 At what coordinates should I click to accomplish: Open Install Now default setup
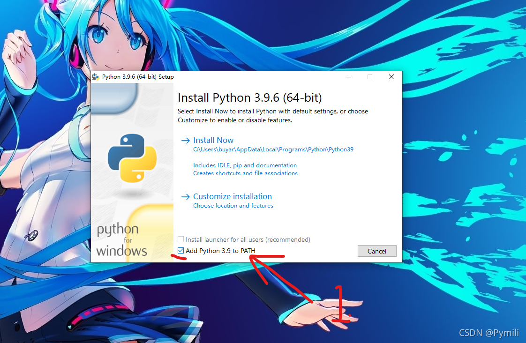click(x=213, y=140)
